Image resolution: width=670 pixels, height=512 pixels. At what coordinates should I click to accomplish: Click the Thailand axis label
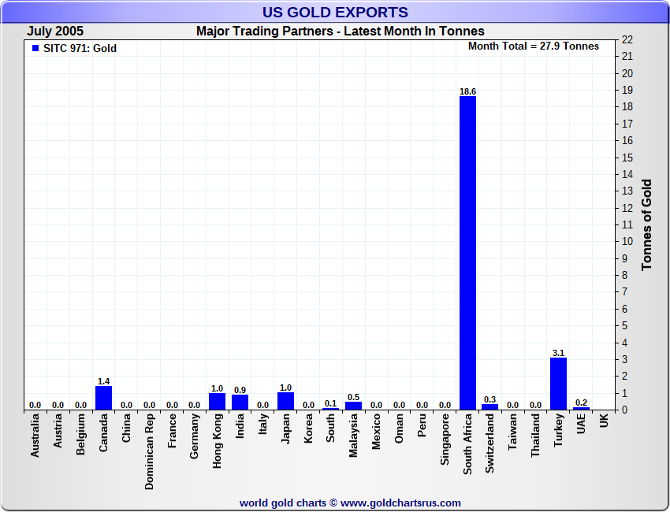[535, 436]
